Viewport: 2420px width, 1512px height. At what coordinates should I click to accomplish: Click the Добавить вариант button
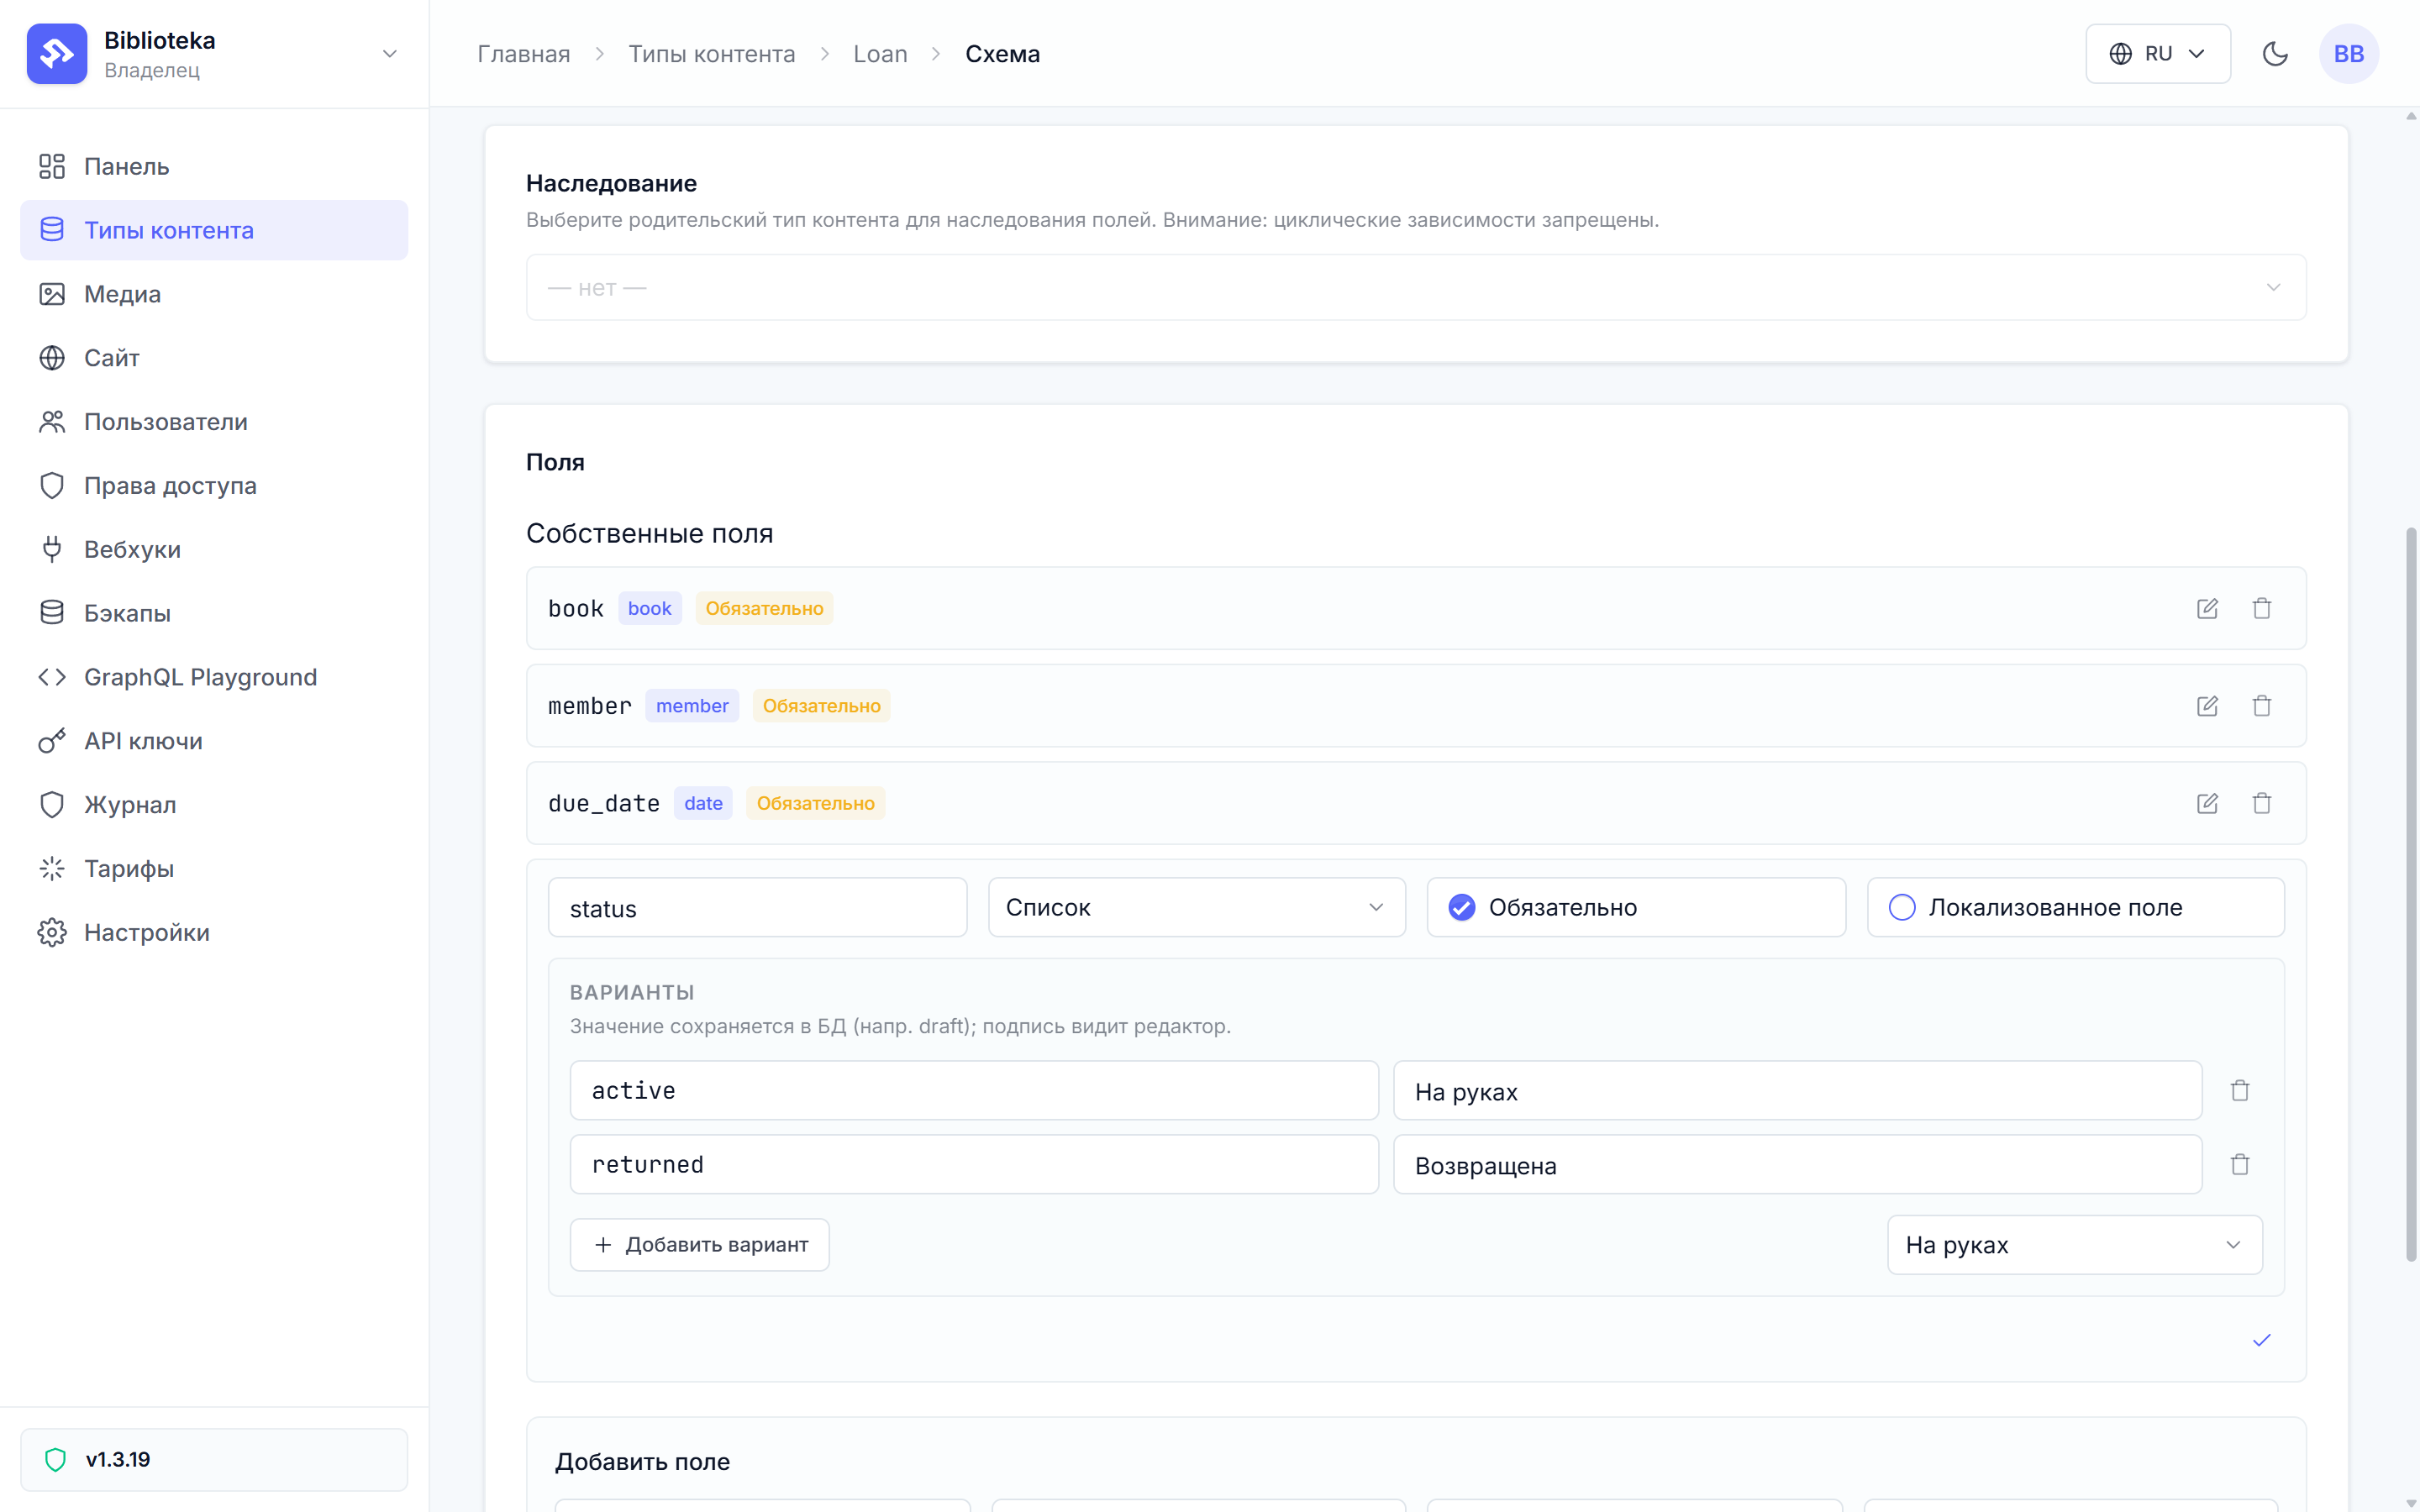[x=699, y=1245]
